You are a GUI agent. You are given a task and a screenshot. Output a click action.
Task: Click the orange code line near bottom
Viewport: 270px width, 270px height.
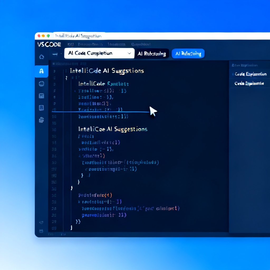(x=95, y=195)
